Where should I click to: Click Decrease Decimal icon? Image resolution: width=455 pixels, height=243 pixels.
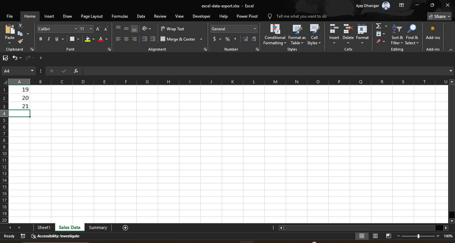click(254, 39)
